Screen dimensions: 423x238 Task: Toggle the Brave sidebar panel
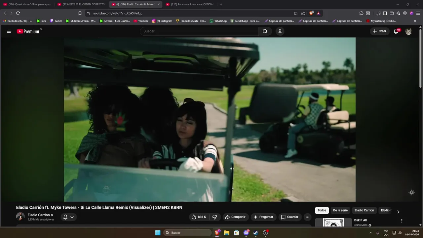click(x=385, y=13)
